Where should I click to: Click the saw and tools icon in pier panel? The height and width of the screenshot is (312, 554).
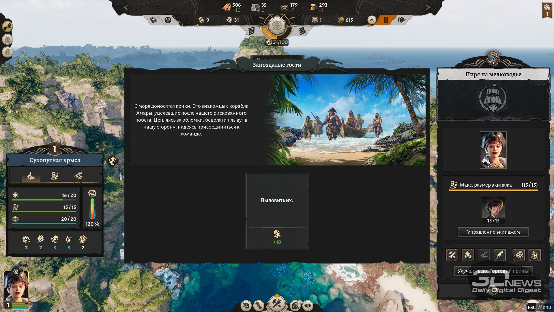pyautogui.click(x=452, y=255)
